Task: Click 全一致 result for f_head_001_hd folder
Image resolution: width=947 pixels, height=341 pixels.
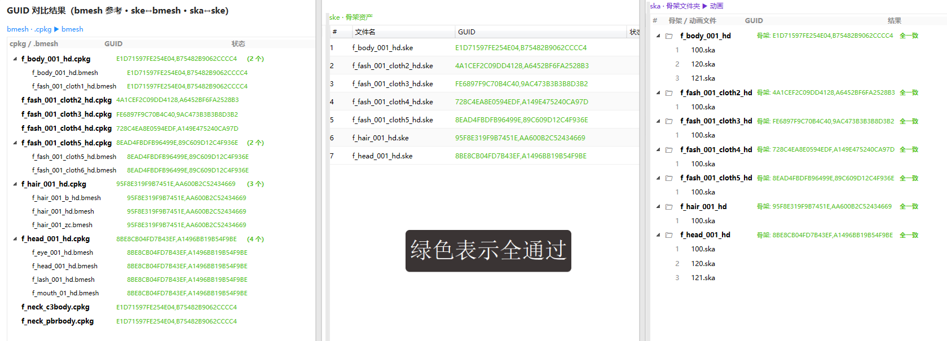Action: (909, 235)
